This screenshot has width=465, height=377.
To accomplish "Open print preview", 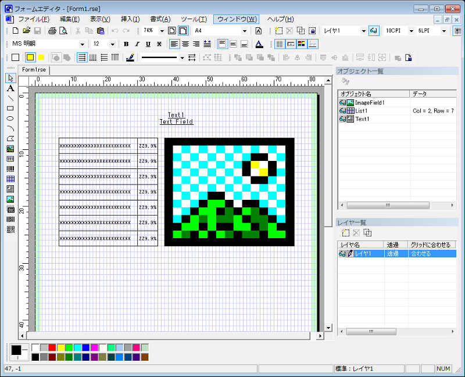I will [63, 31].
